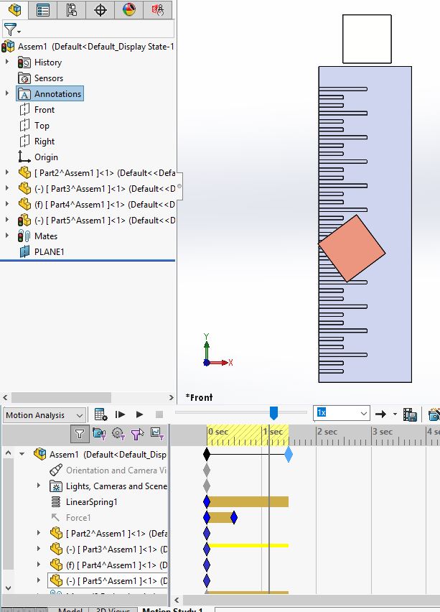Click the Playback Mode arrow icon
This screenshot has height=612, width=440.
pos(380,414)
